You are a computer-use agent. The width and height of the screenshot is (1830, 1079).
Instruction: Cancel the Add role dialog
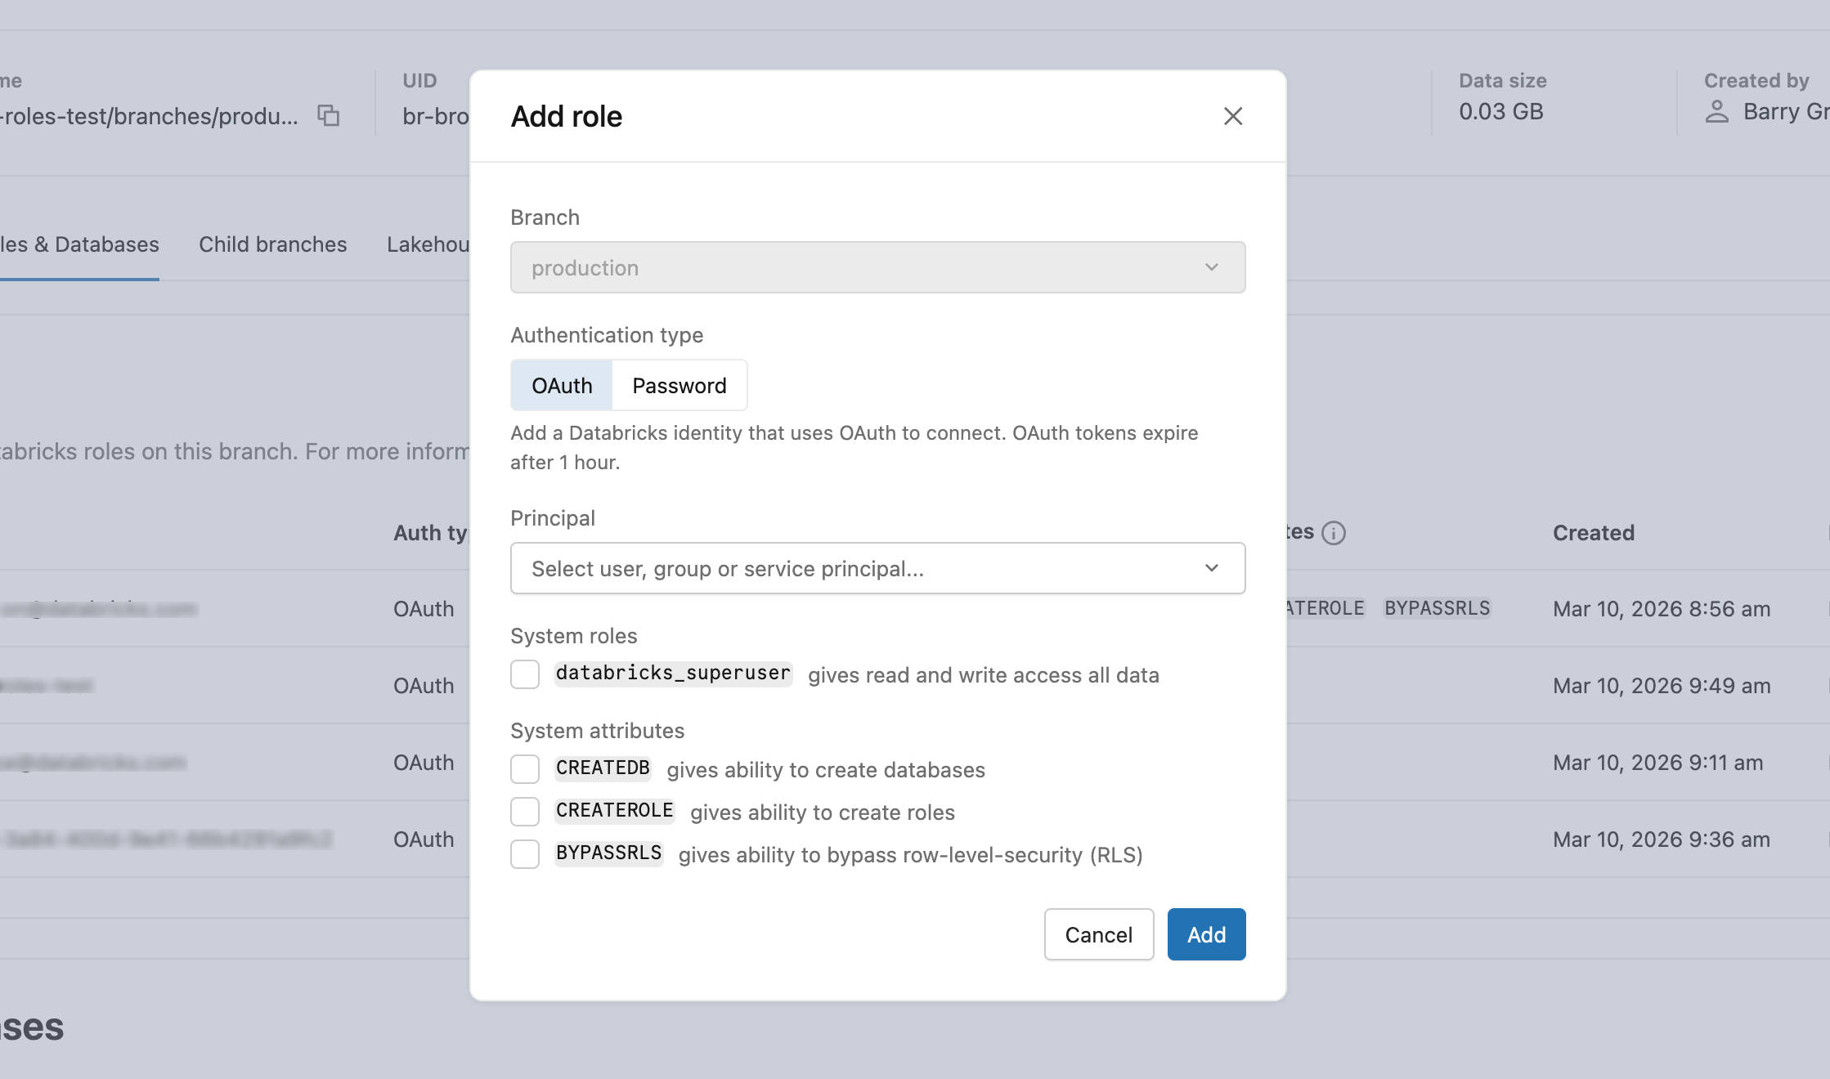[x=1098, y=934]
